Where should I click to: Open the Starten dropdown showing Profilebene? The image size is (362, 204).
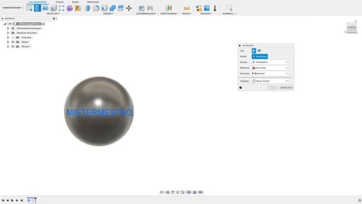(x=270, y=62)
